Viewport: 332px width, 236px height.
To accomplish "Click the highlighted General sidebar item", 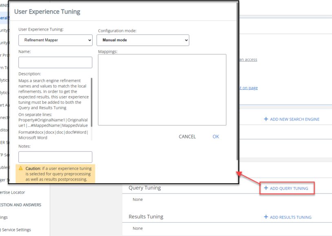I will point(4,18).
